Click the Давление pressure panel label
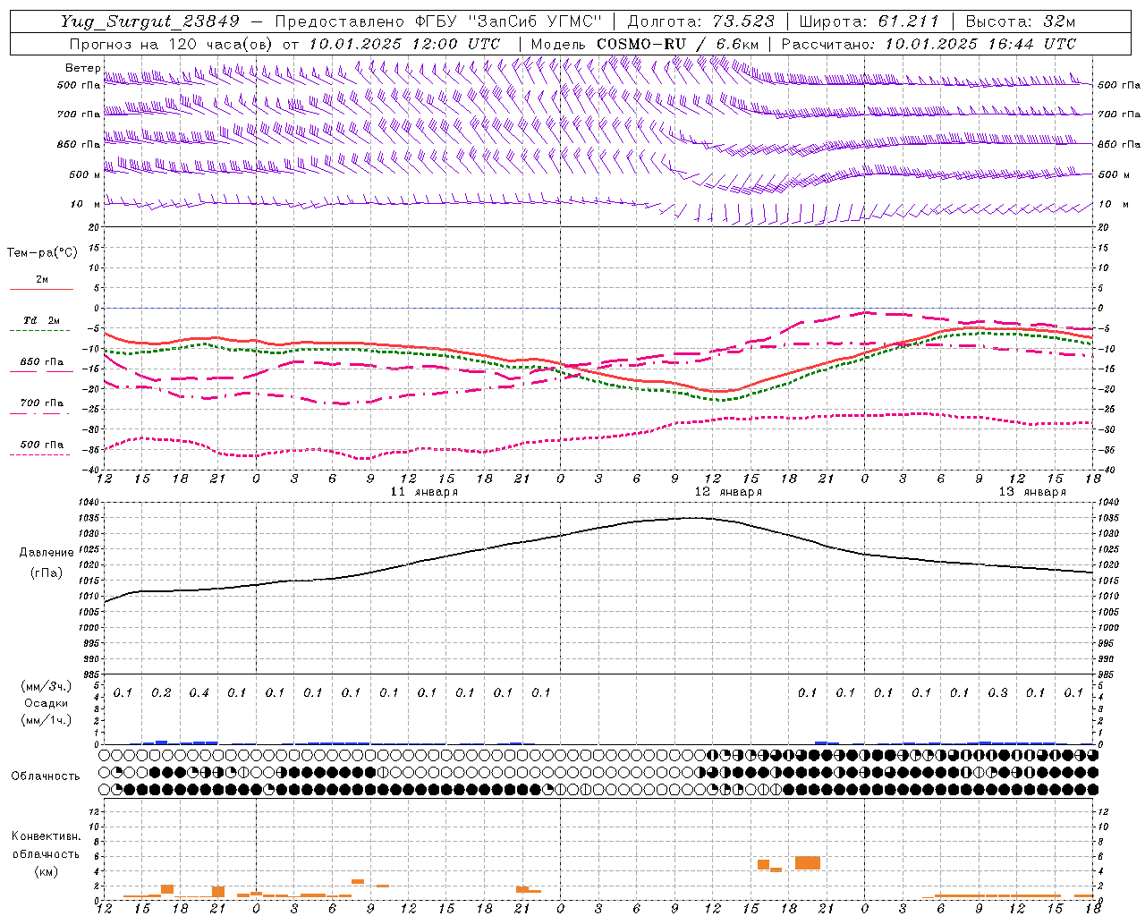The width and height of the screenshot is (1145, 916). point(47,553)
